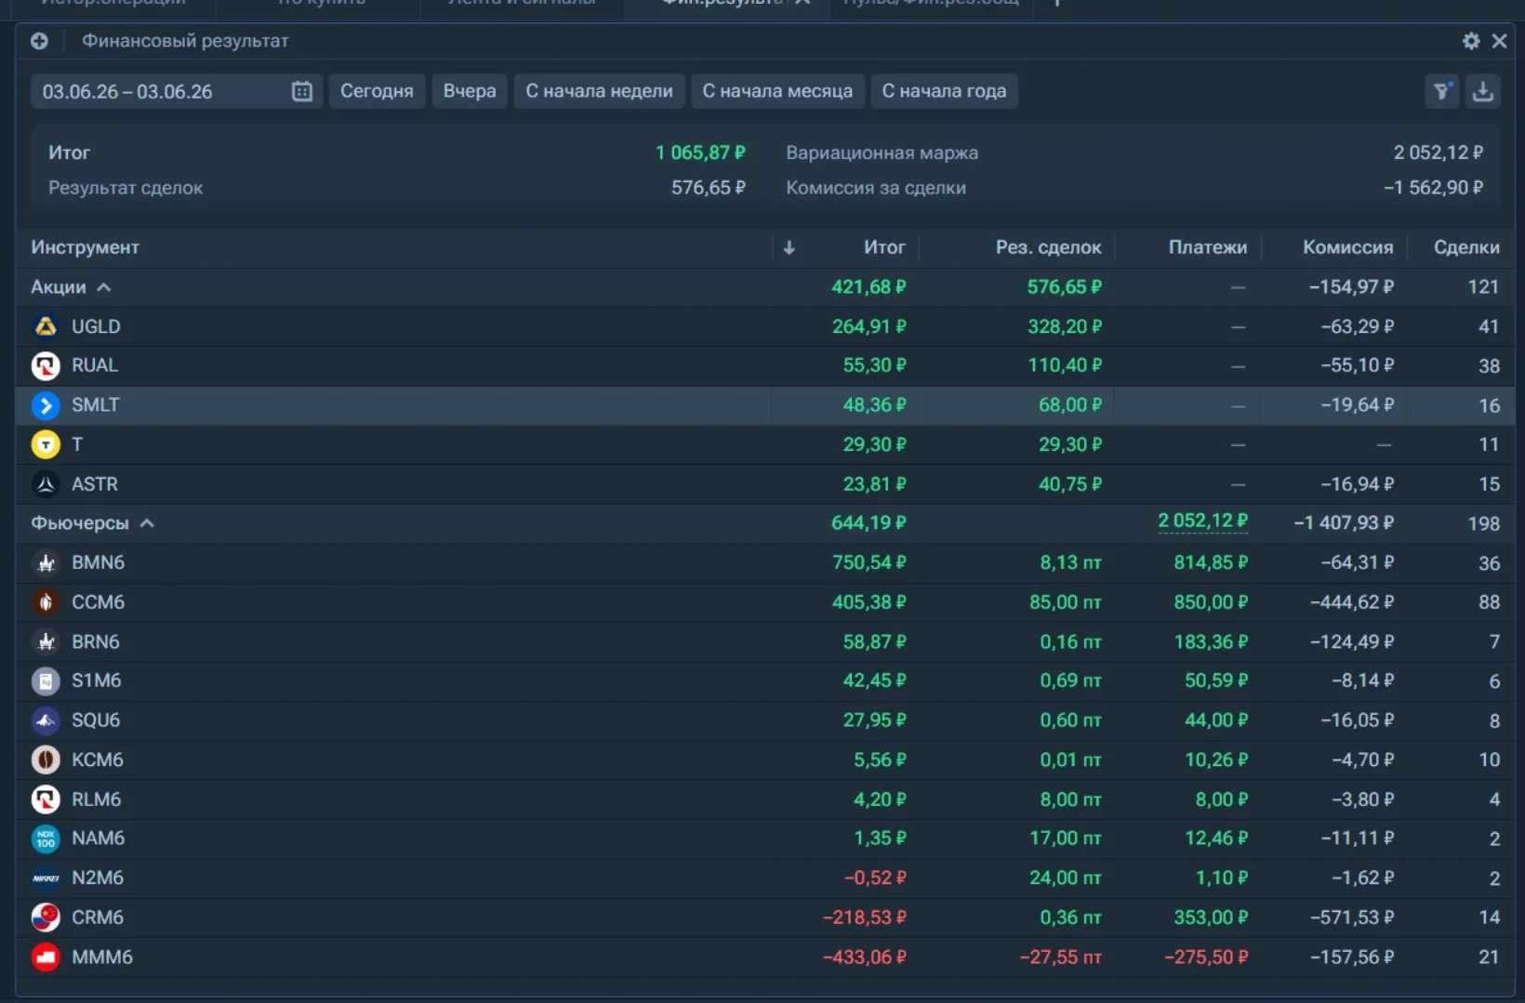Click the CRM6 futures logo
The width and height of the screenshot is (1525, 1003).
(x=46, y=917)
